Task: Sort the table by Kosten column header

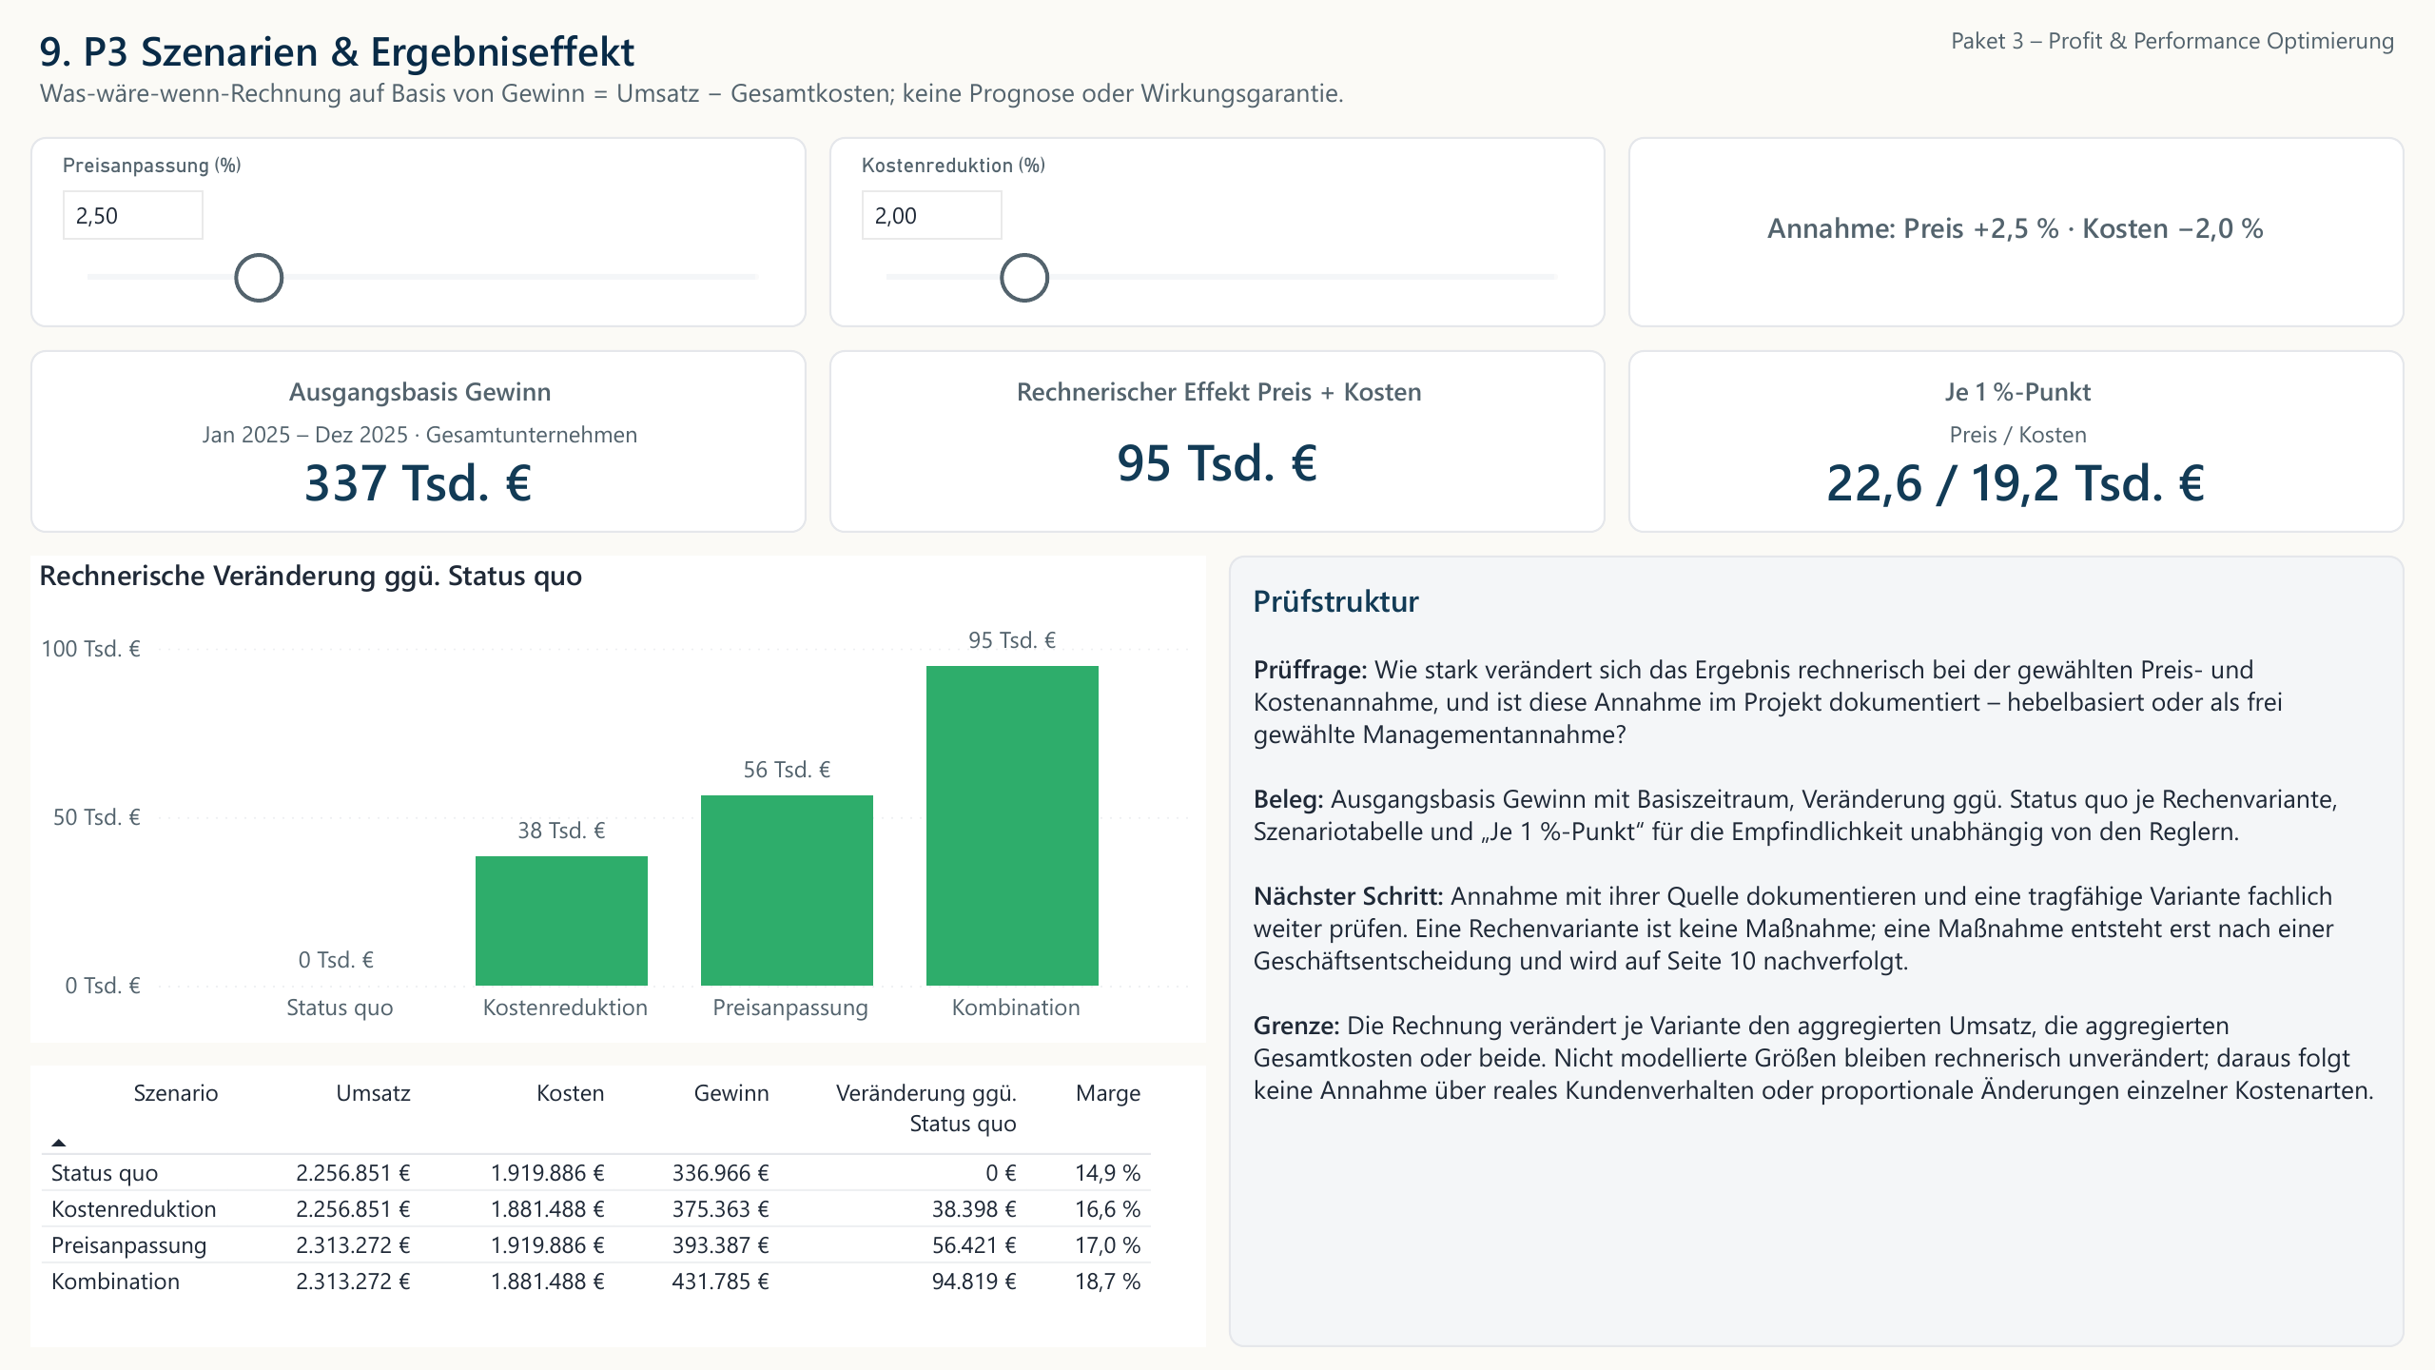Action: tap(570, 1093)
